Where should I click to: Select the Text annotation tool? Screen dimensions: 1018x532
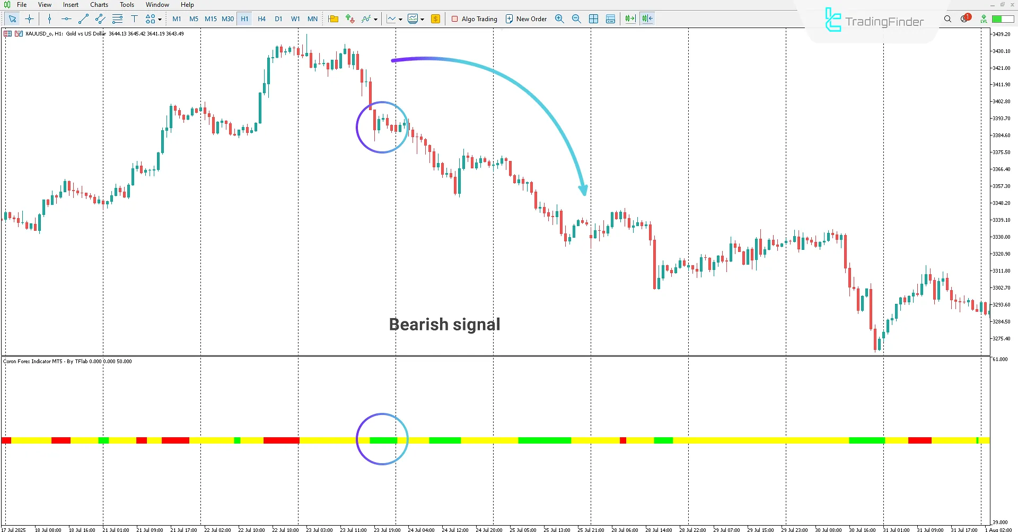click(135, 19)
